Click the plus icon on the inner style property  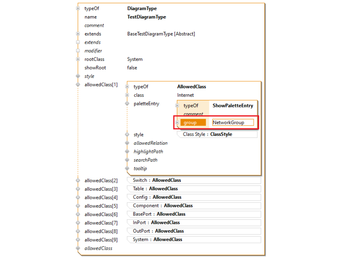(x=128, y=134)
